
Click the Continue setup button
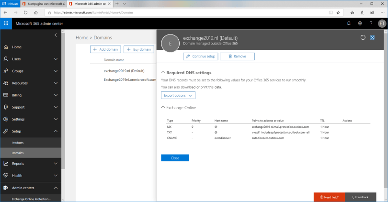point(201,56)
